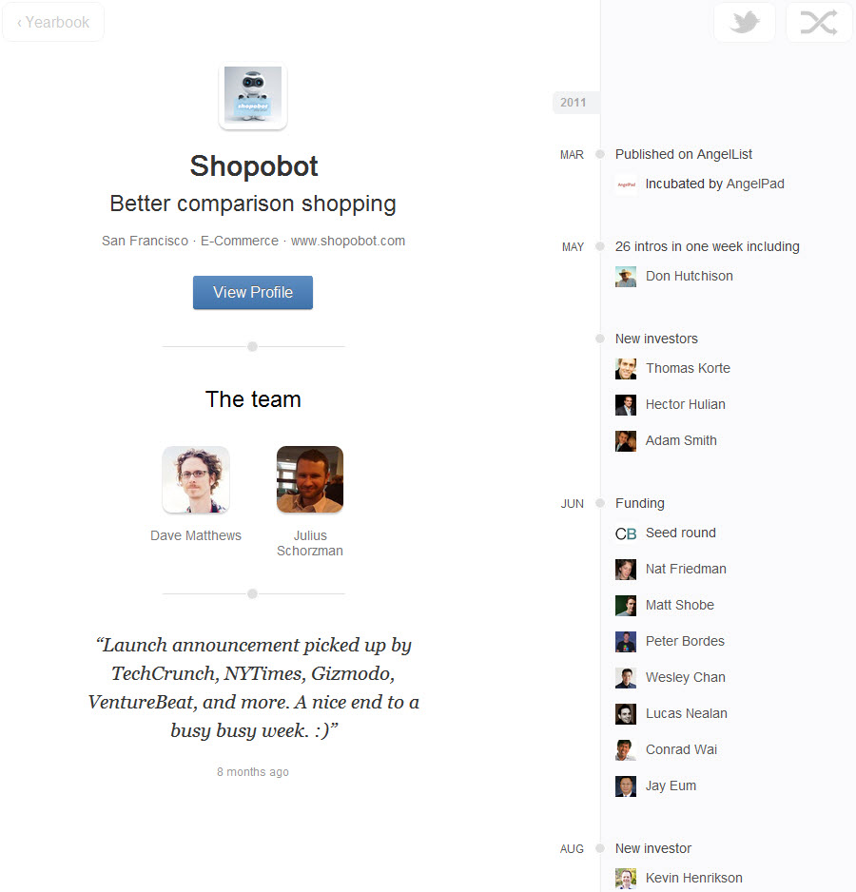Click the 'Published on AngelList' entry

[x=684, y=154]
